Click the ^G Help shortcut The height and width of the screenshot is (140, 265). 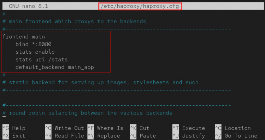click(x=14, y=128)
